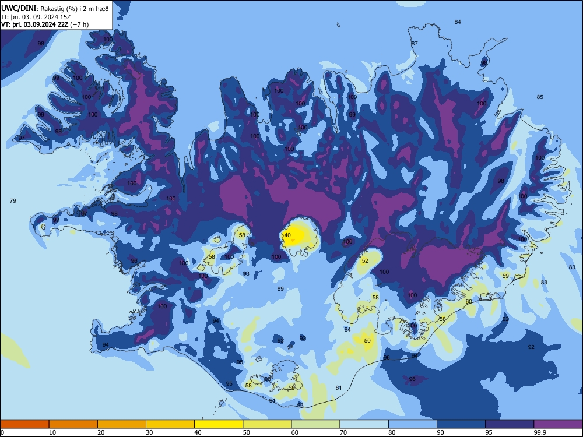This screenshot has width=583, height=437.
Task: Click the pale green 60–70 legend swatch
Action: point(315,424)
